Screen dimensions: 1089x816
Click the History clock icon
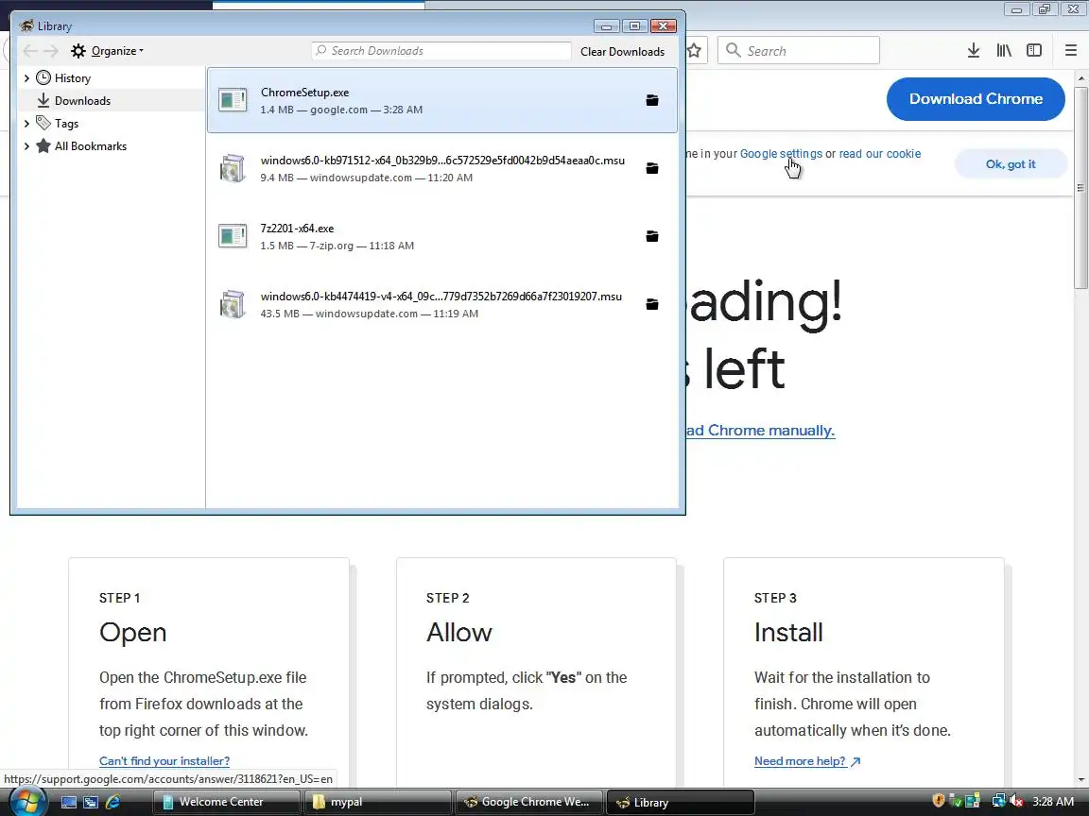(43, 77)
